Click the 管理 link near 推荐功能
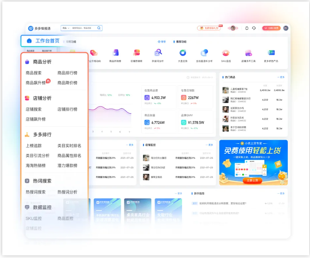310x258 pixels. click(162, 42)
